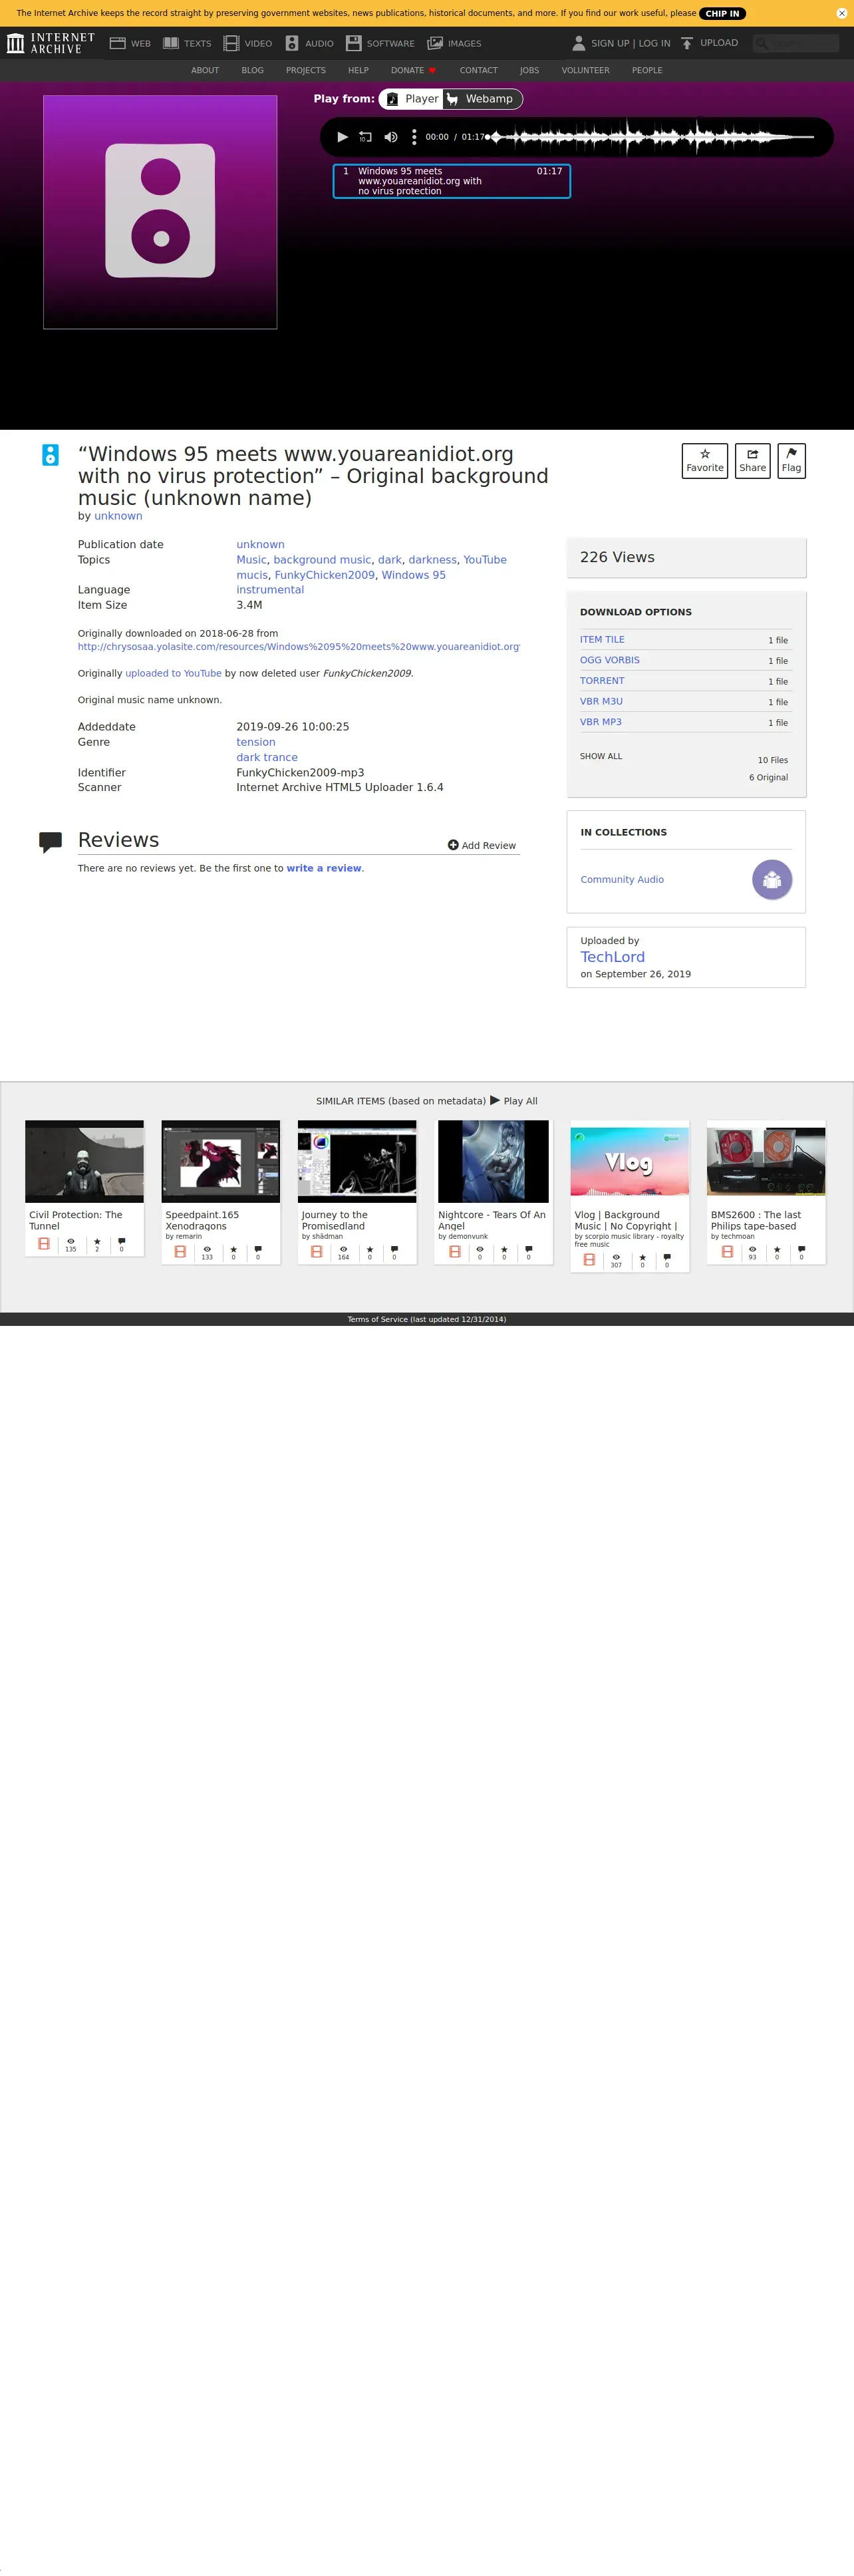Open the Vlog Background Music item

pos(629,1196)
